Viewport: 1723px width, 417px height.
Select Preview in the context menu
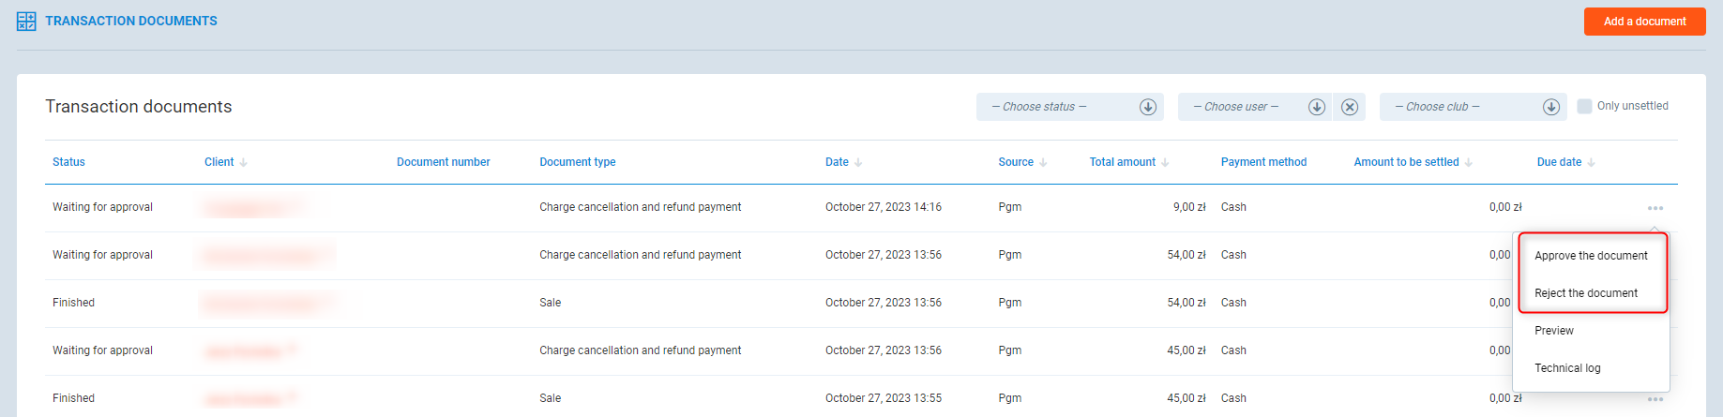pos(1554,331)
